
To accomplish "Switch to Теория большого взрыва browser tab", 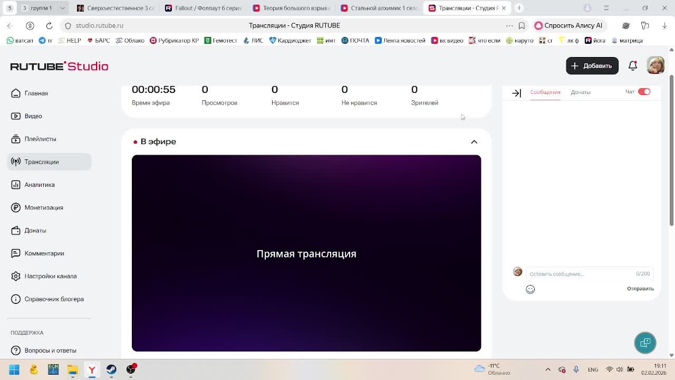I will [291, 8].
